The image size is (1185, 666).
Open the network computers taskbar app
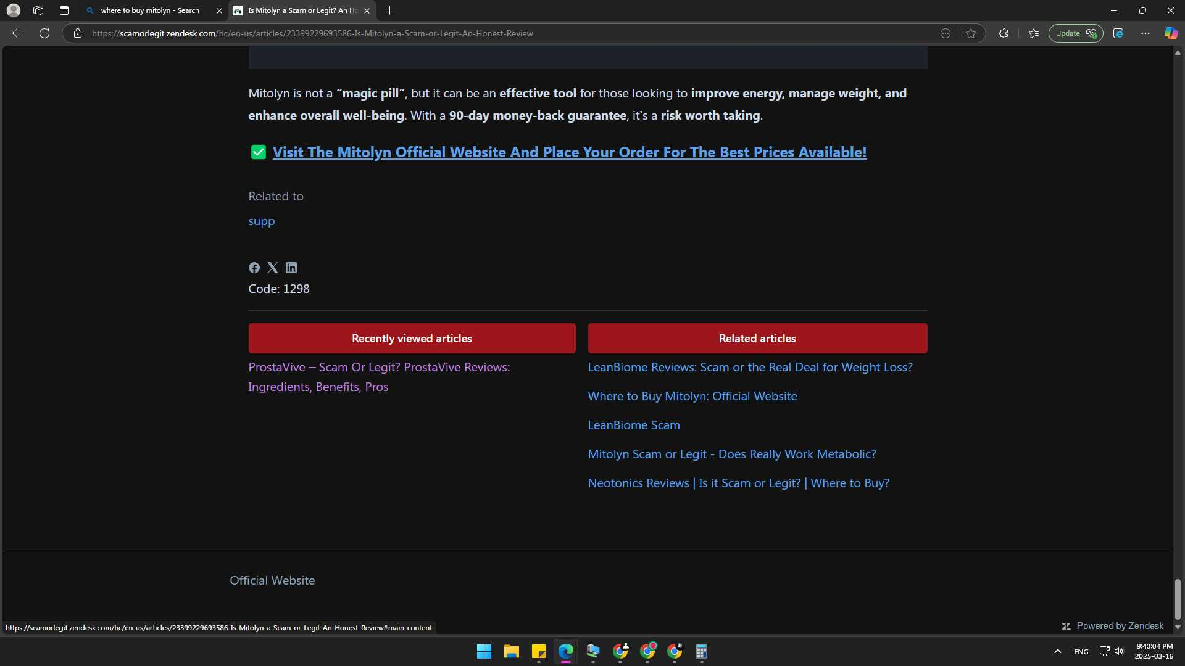pos(593,651)
